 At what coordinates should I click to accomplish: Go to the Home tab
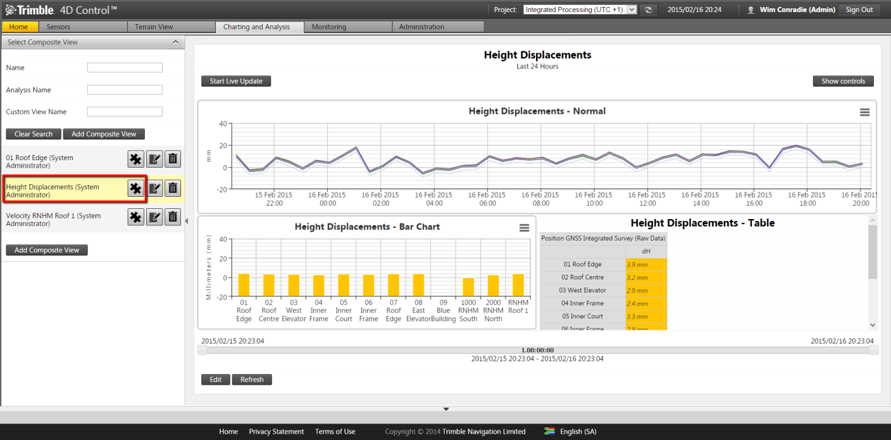point(19,27)
